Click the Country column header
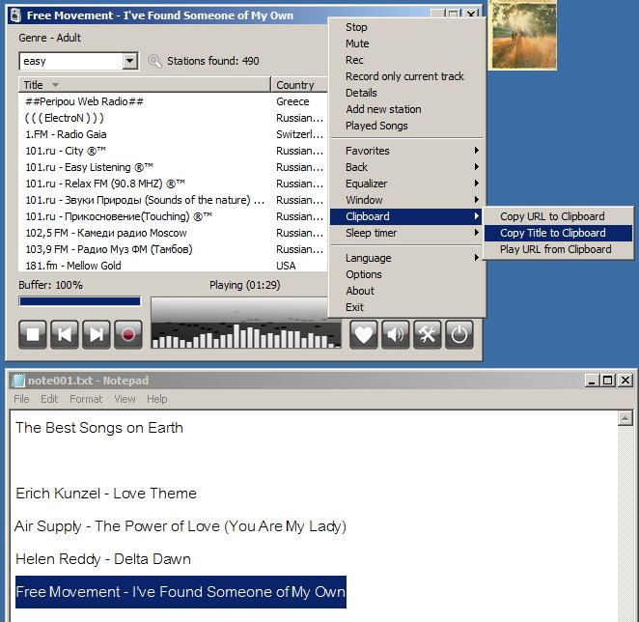This screenshot has width=639, height=622. [299, 85]
